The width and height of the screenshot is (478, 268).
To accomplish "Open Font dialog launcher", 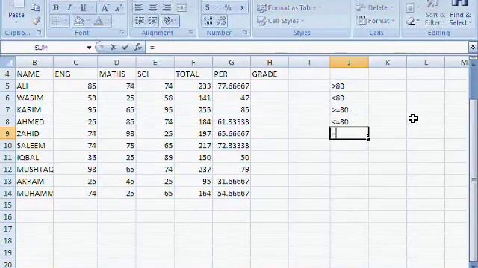I will coord(122,32).
